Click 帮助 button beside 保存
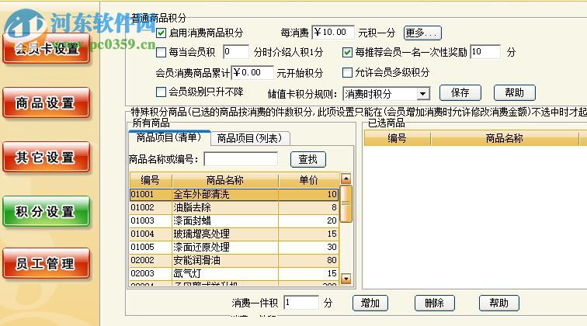 tap(514, 93)
